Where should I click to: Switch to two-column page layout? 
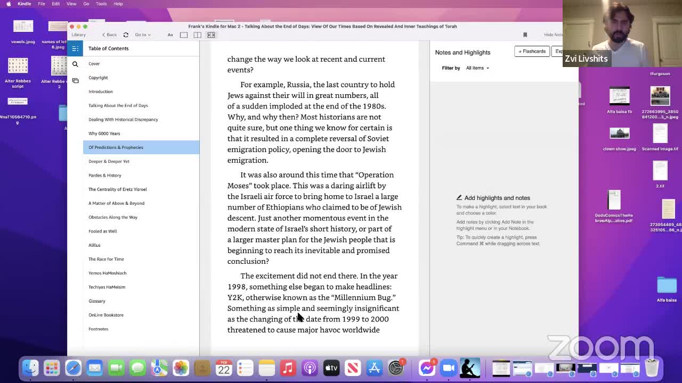(198, 35)
